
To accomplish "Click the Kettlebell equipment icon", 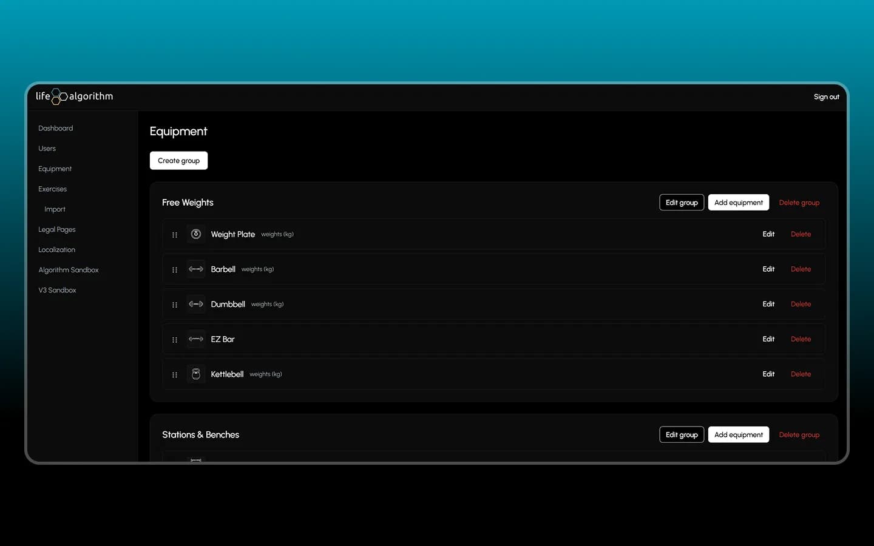I will (196, 374).
